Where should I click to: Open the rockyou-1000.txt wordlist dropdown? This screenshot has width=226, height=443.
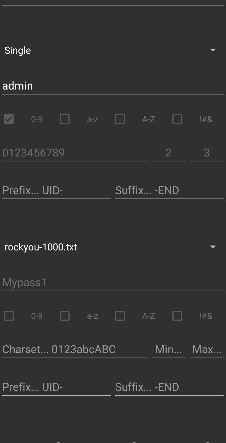113,247
